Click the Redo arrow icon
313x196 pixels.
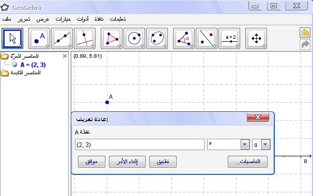(x=305, y=44)
